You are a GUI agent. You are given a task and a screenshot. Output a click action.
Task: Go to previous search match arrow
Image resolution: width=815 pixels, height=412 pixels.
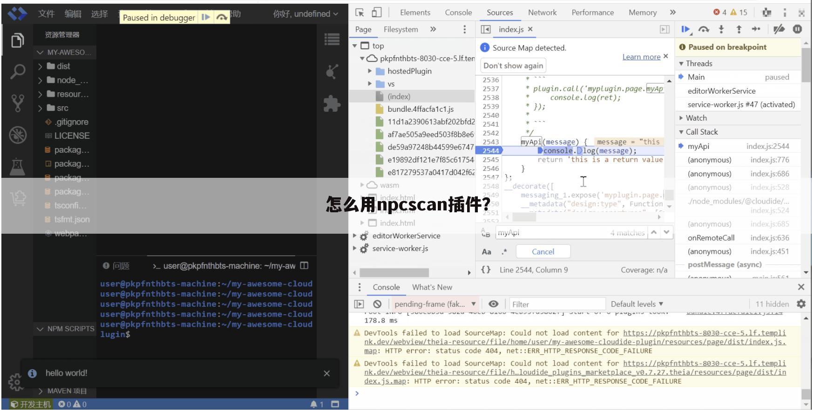tap(654, 232)
